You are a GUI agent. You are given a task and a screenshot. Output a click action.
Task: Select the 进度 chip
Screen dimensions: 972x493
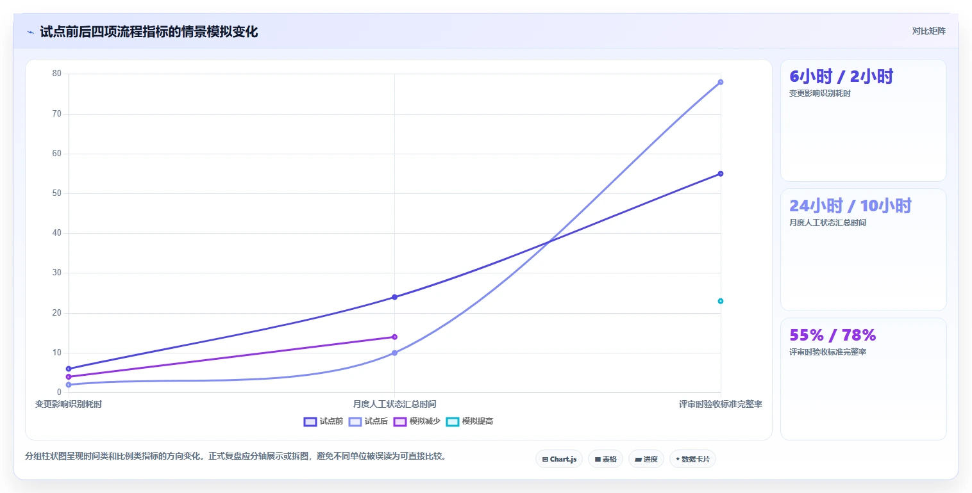[646, 459]
